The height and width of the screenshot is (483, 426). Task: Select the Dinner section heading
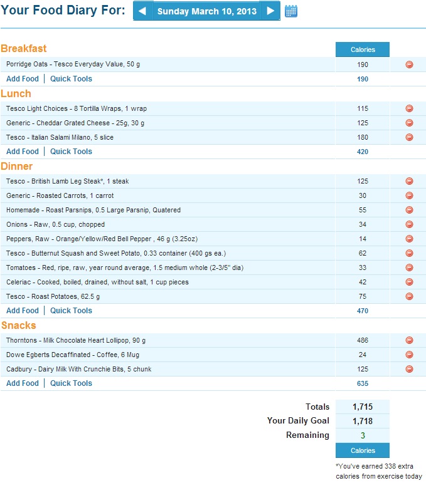(17, 166)
